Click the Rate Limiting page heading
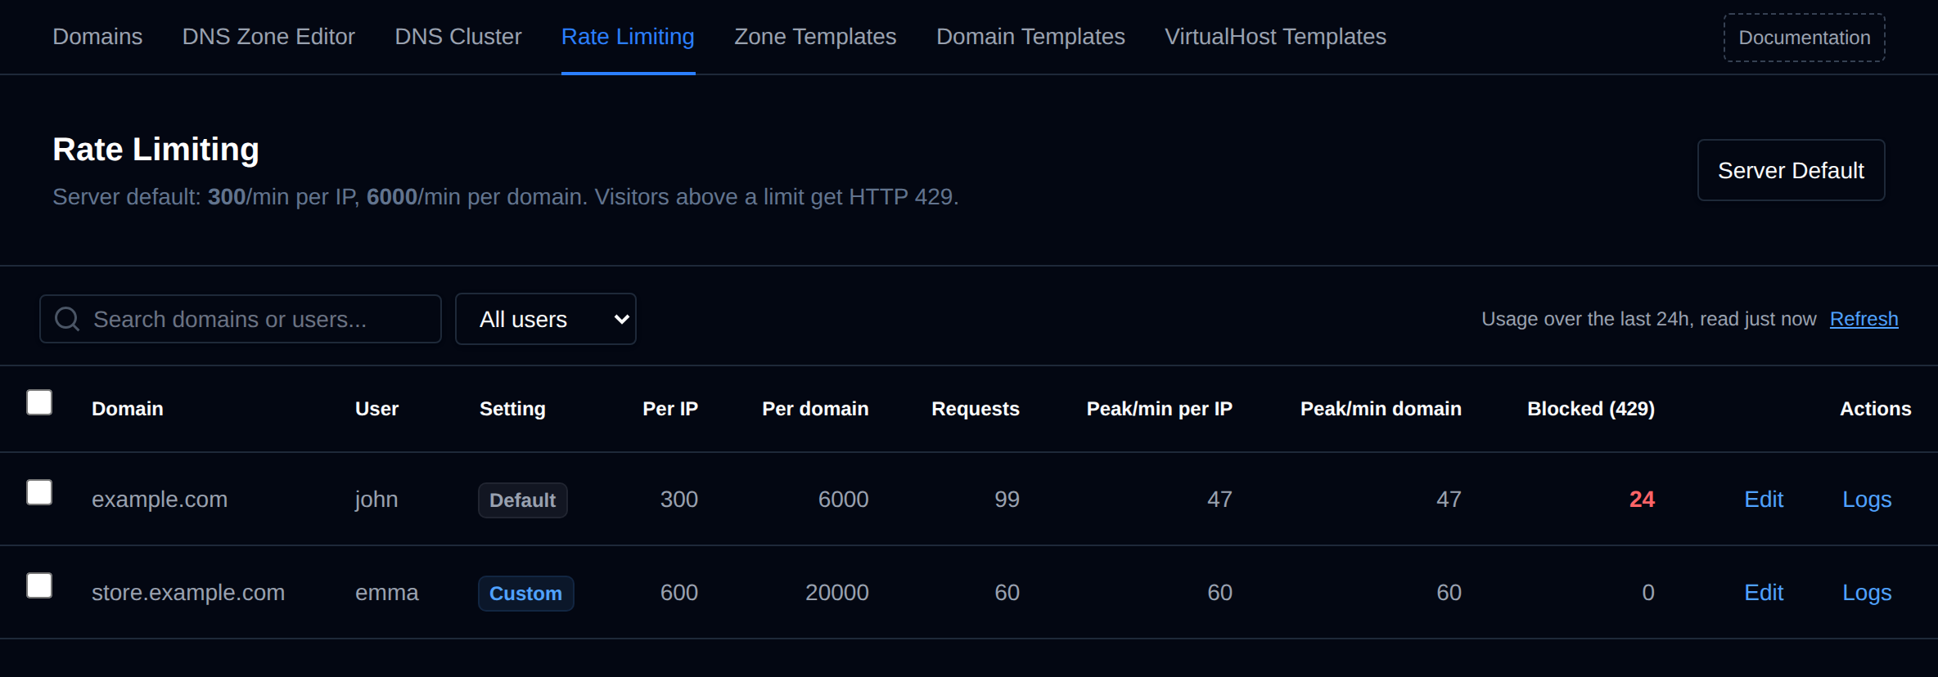Screen dimensions: 1938x677 (155, 150)
